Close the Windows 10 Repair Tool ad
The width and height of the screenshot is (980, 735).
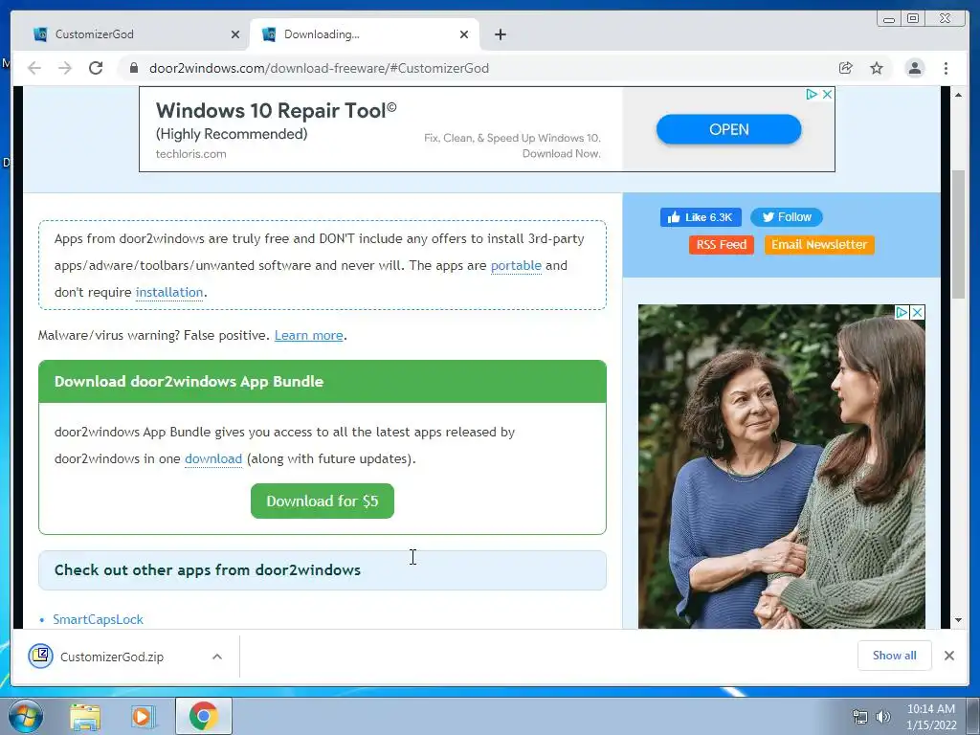pos(827,95)
